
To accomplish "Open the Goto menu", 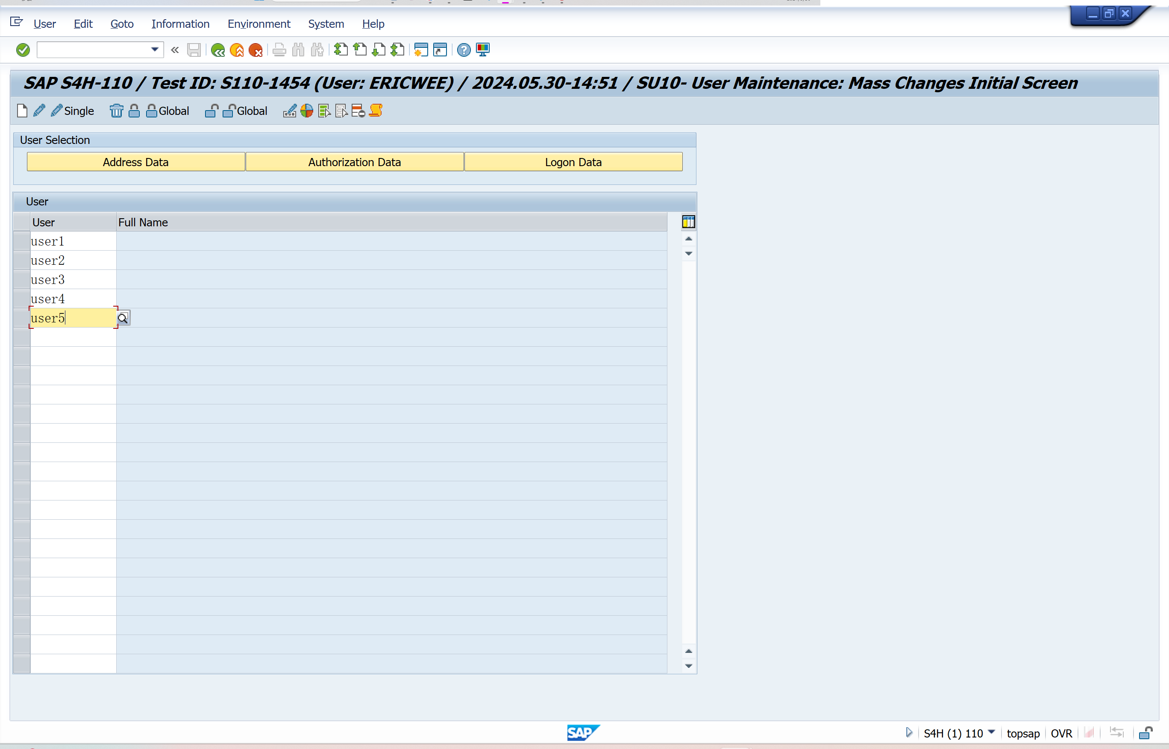I will pos(122,24).
